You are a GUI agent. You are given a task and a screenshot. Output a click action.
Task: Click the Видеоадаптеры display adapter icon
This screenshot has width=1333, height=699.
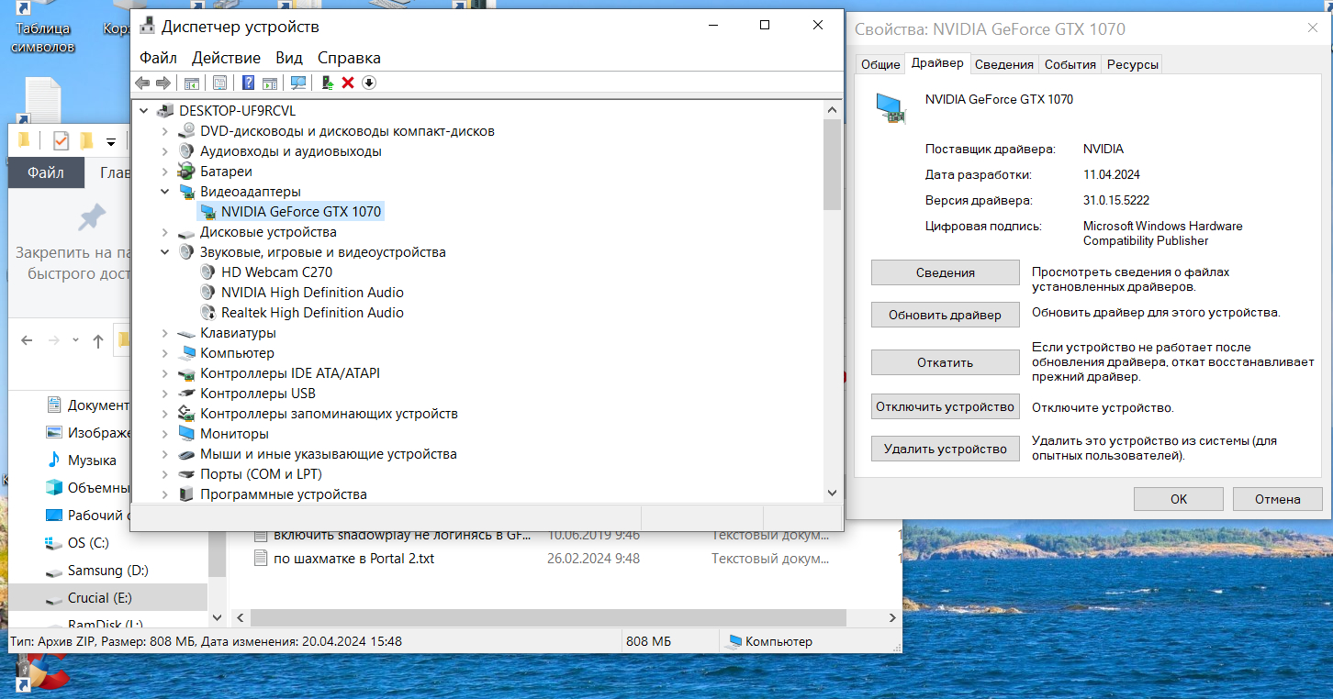pos(186,192)
